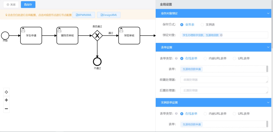The height and width of the screenshot is (132, 273).
Task: Open the DesignXML view
Action: coord(109,15)
